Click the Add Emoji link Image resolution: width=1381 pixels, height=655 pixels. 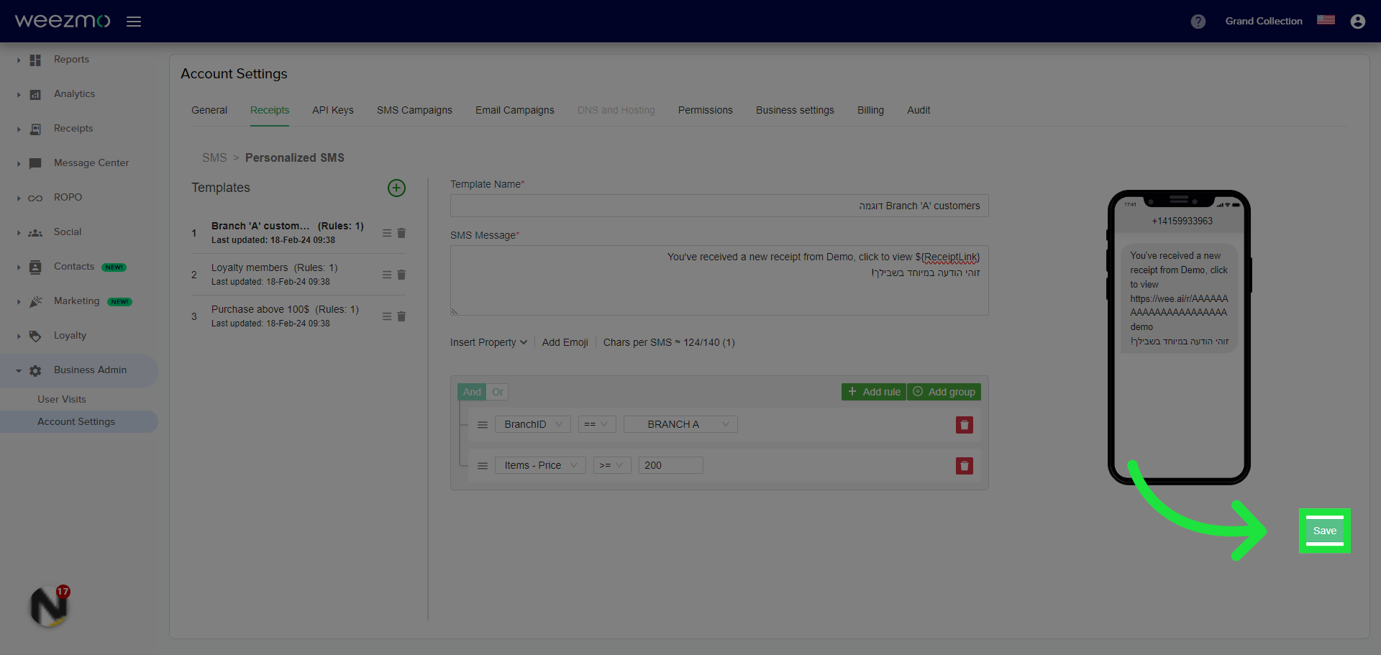tap(565, 342)
